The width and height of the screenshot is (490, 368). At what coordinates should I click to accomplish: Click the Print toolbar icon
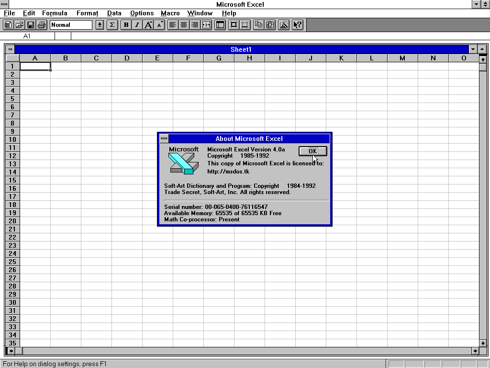(42, 25)
